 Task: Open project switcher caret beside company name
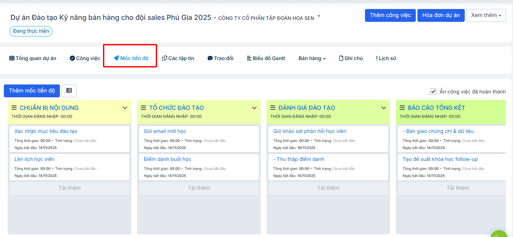[319, 16]
